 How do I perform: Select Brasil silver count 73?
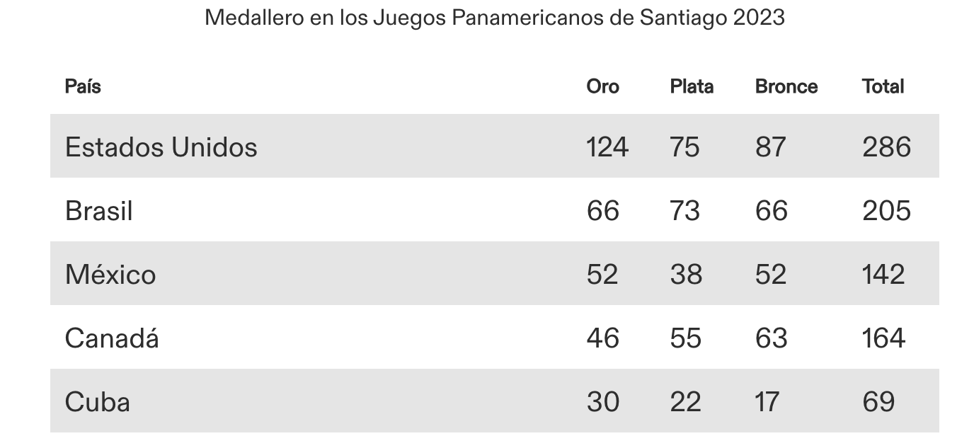point(684,210)
